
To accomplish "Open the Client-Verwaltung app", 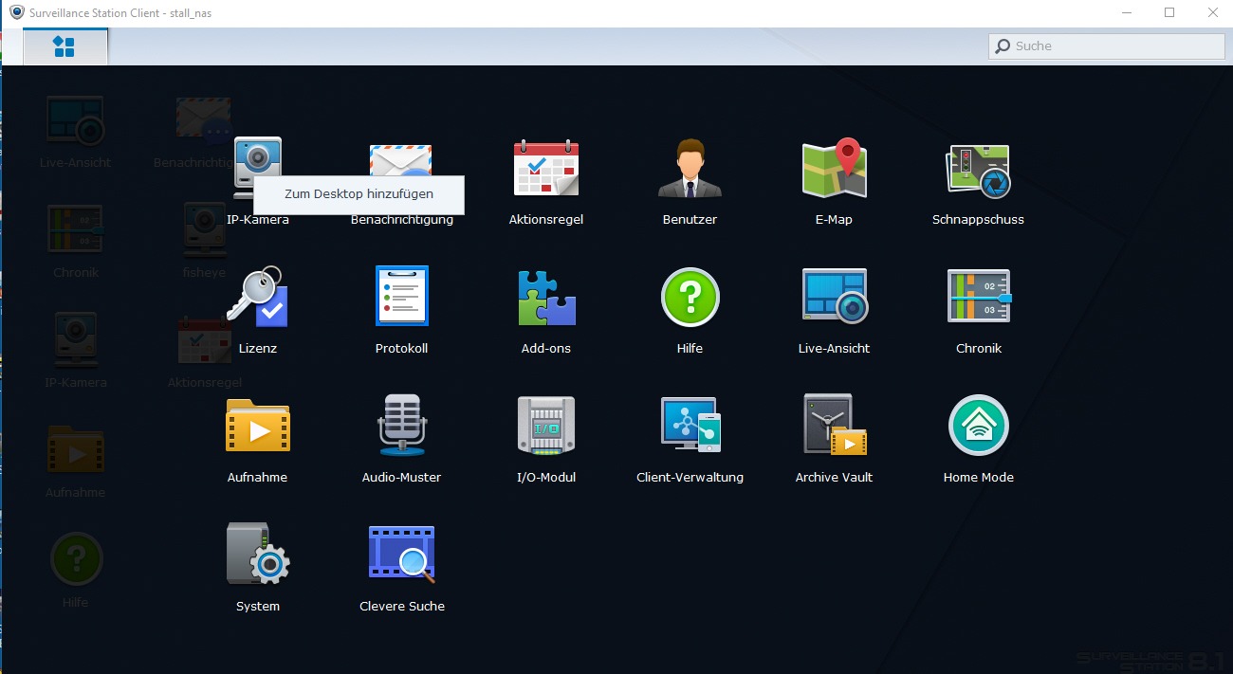I will click(x=690, y=426).
